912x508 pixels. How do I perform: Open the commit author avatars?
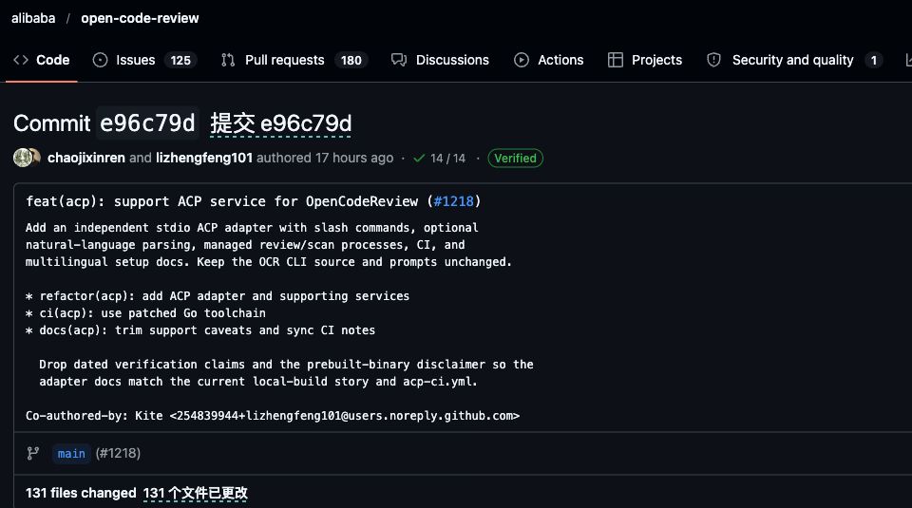[27, 158]
